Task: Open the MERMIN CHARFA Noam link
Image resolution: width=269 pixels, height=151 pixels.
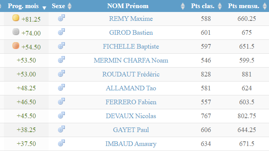Action: coord(131,60)
